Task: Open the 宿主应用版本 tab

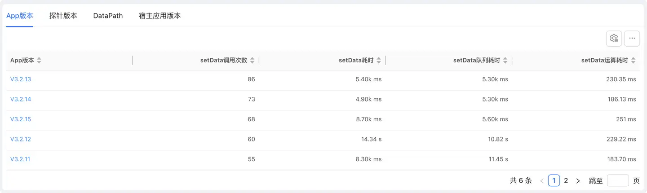Action: pos(160,16)
